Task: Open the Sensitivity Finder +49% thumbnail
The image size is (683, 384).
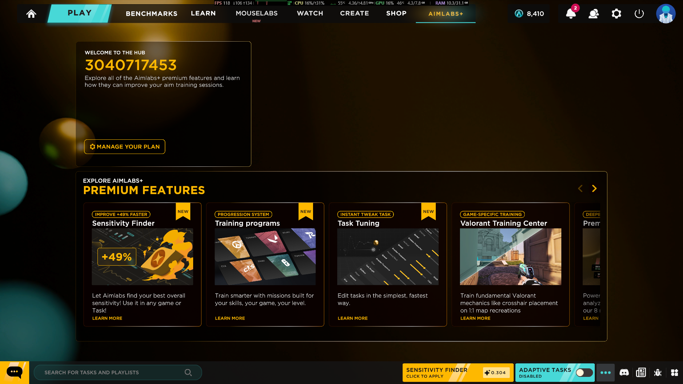Action: pyautogui.click(x=142, y=257)
